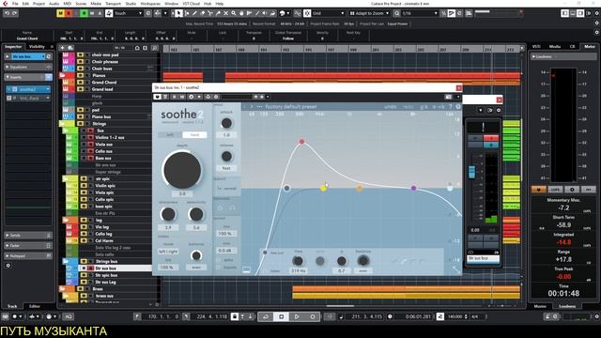Switch to the Meter tab in right zone
This screenshot has width=601, height=338.
pos(590,46)
